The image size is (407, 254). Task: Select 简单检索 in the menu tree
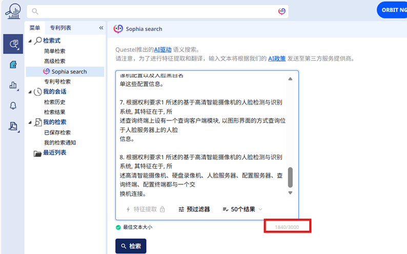tap(54, 51)
